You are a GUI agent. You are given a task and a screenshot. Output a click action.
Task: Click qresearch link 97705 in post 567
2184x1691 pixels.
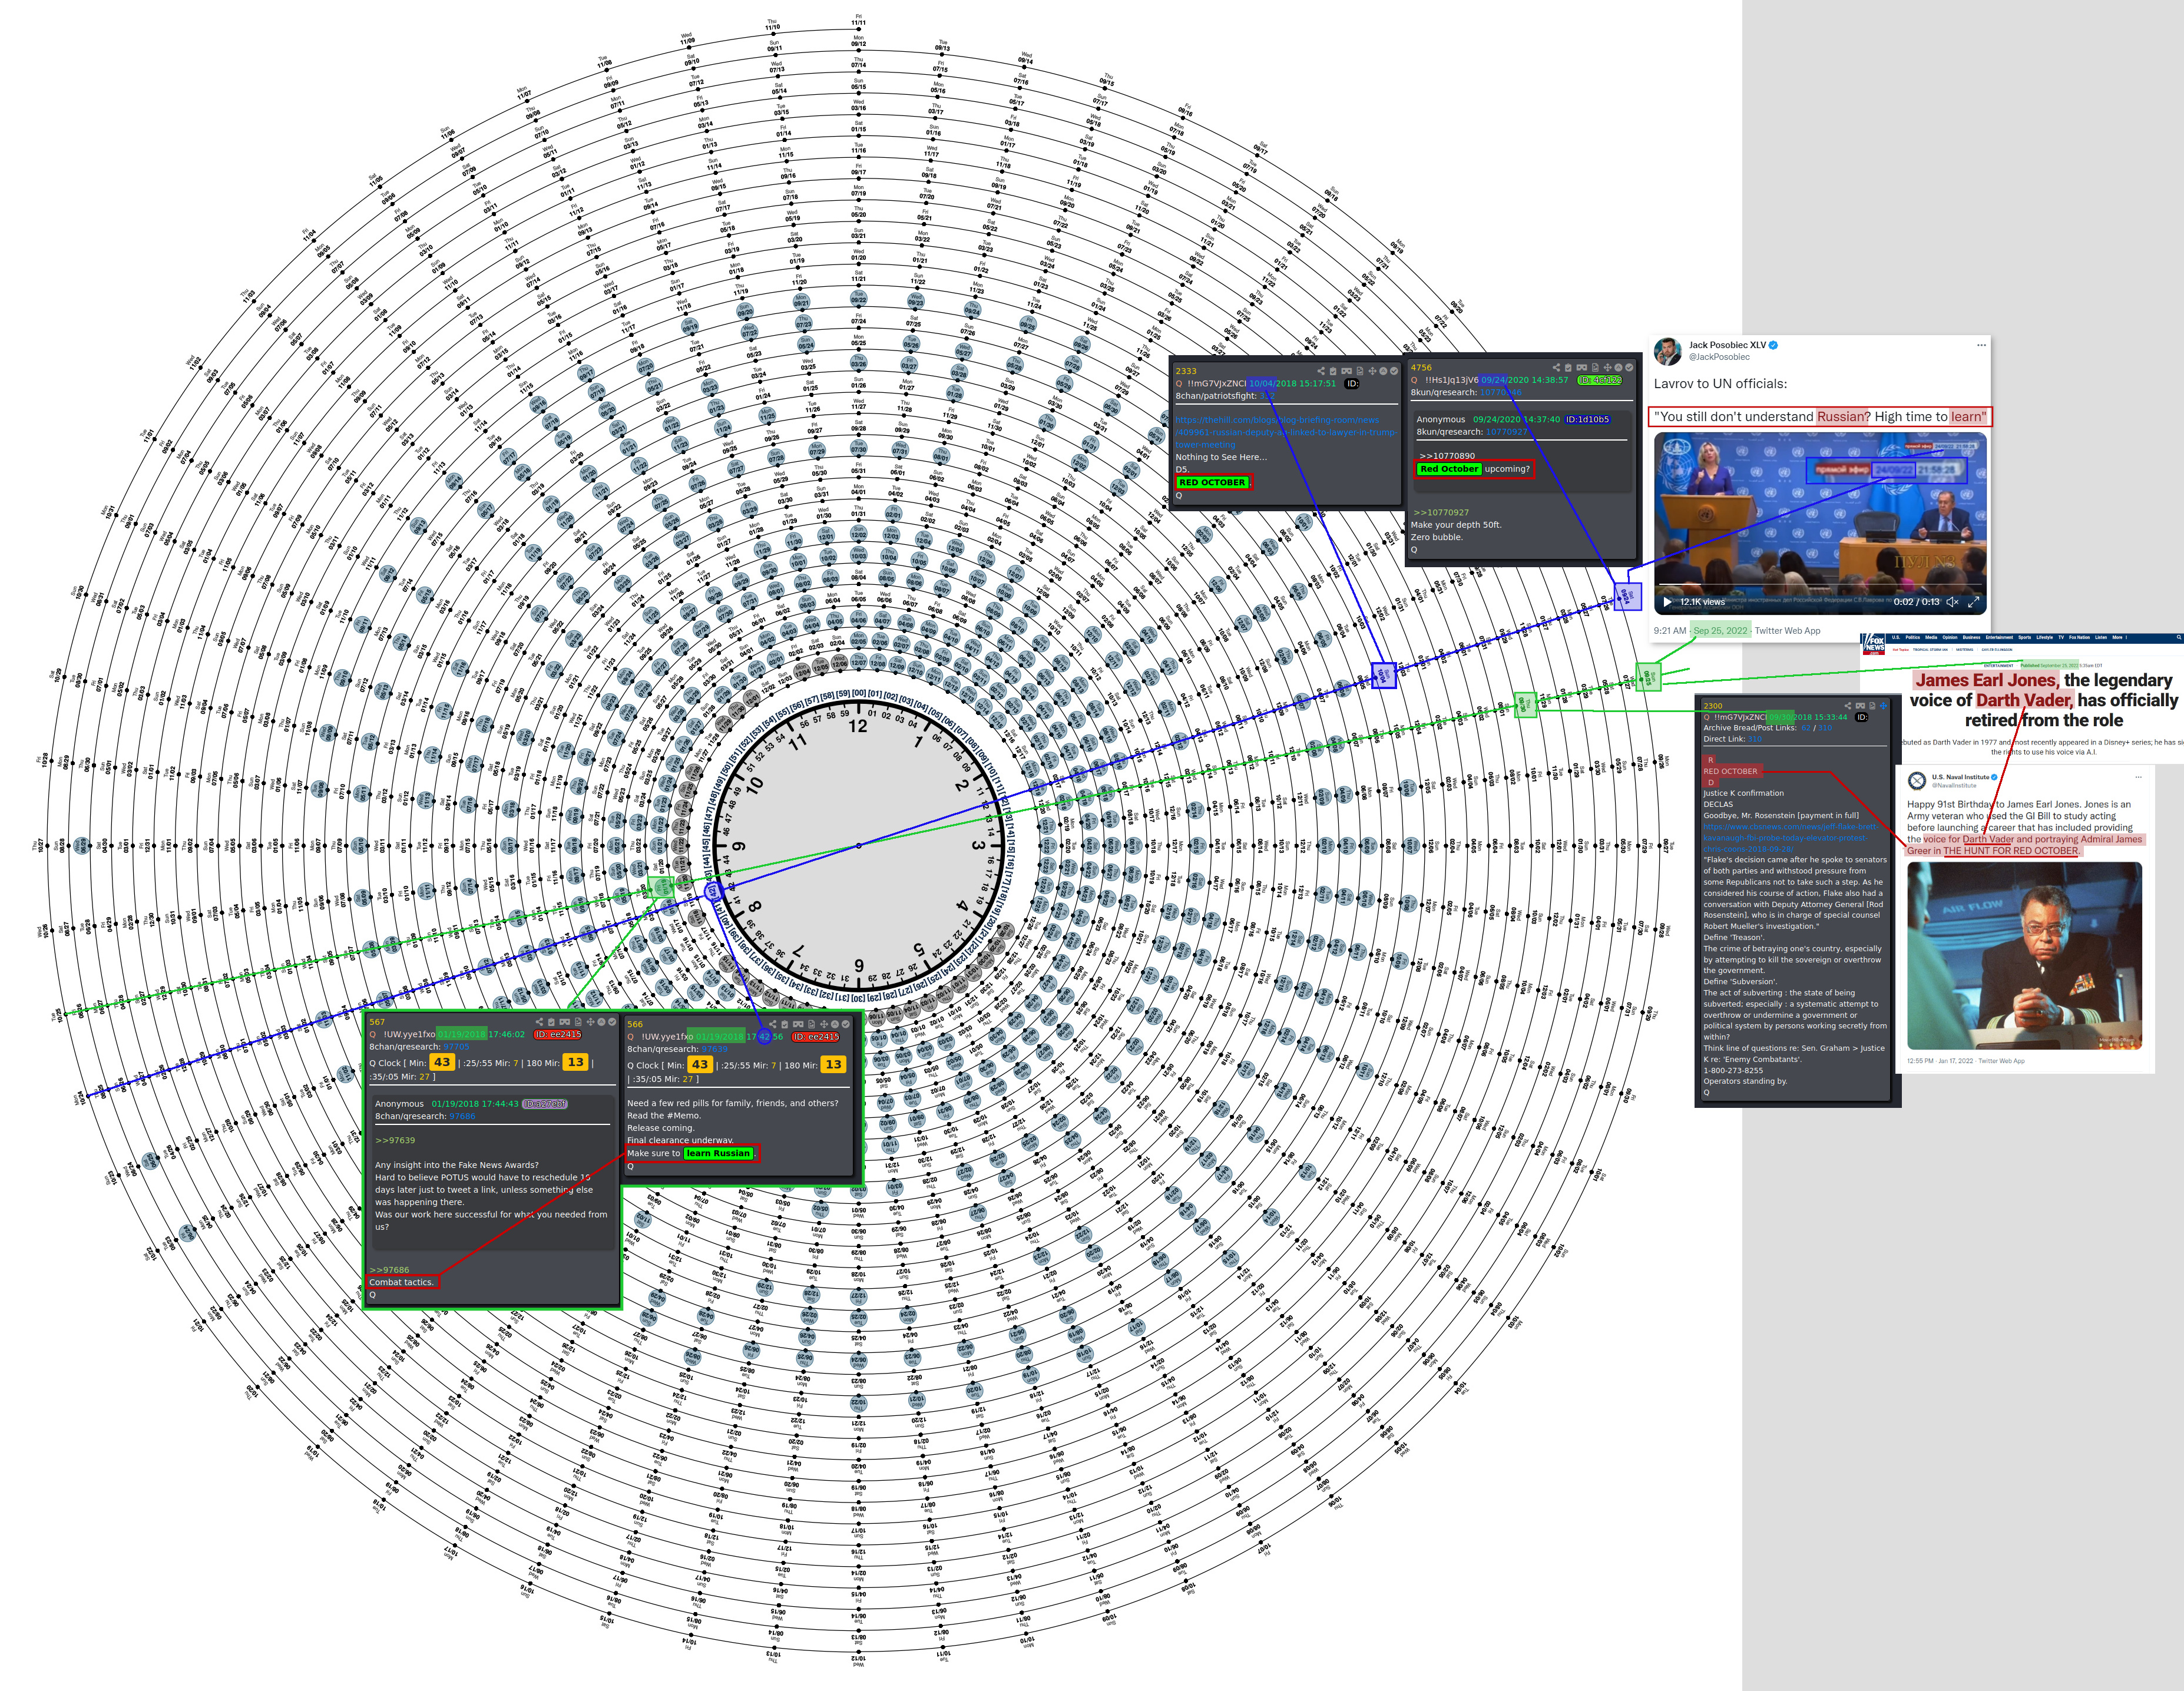456,1047
